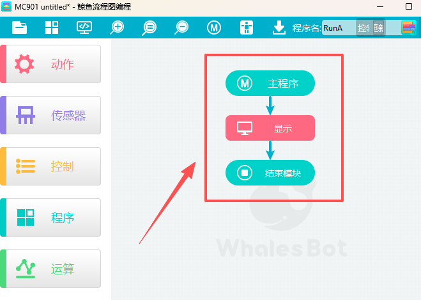Click the robot figure icon in toolbar

pos(247,28)
